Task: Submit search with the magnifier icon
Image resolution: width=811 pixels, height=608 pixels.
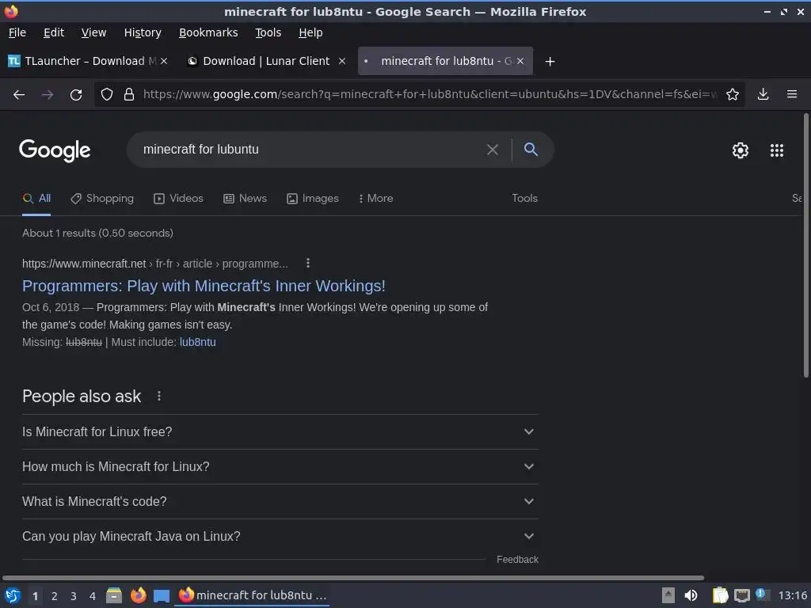Action: click(531, 150)
